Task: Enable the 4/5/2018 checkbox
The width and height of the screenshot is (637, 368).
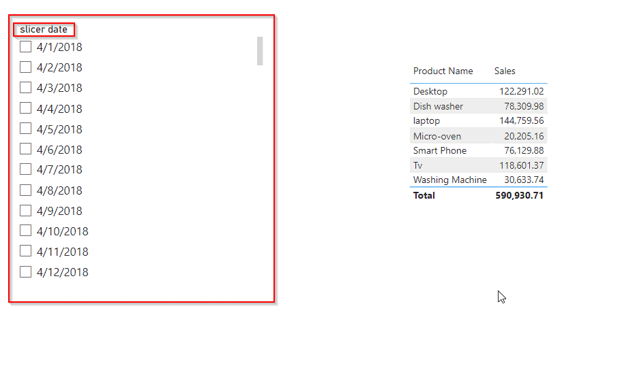Action: 26,129
